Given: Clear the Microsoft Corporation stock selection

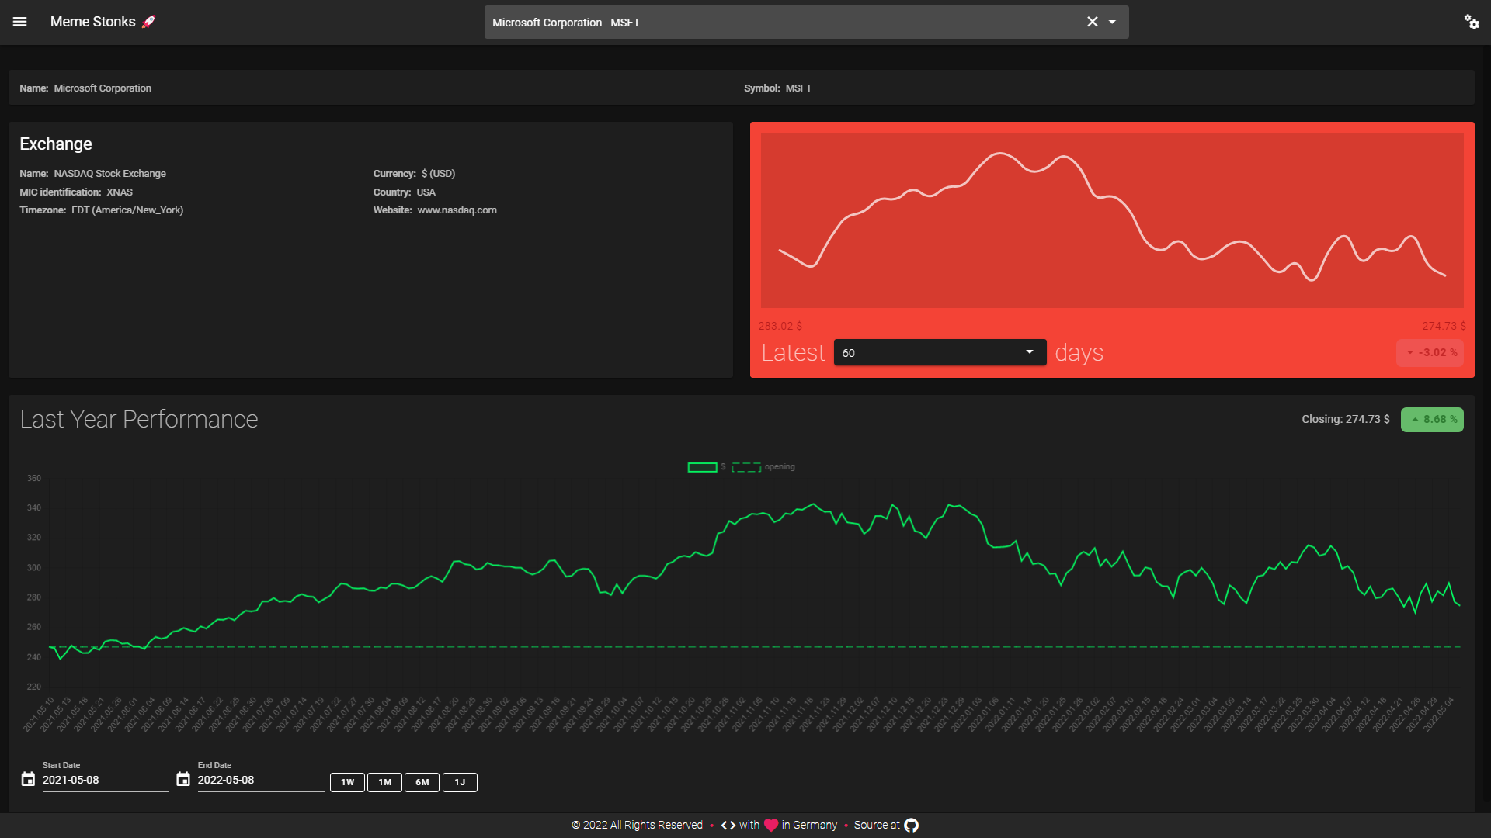Looking at the screenshot, I should tap(1092, 22).
